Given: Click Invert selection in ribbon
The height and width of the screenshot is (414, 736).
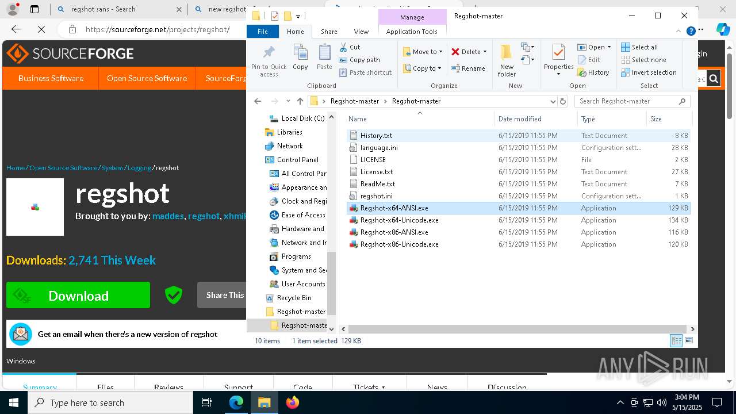Looking at the screenshot, I should (x=649, y=72).
